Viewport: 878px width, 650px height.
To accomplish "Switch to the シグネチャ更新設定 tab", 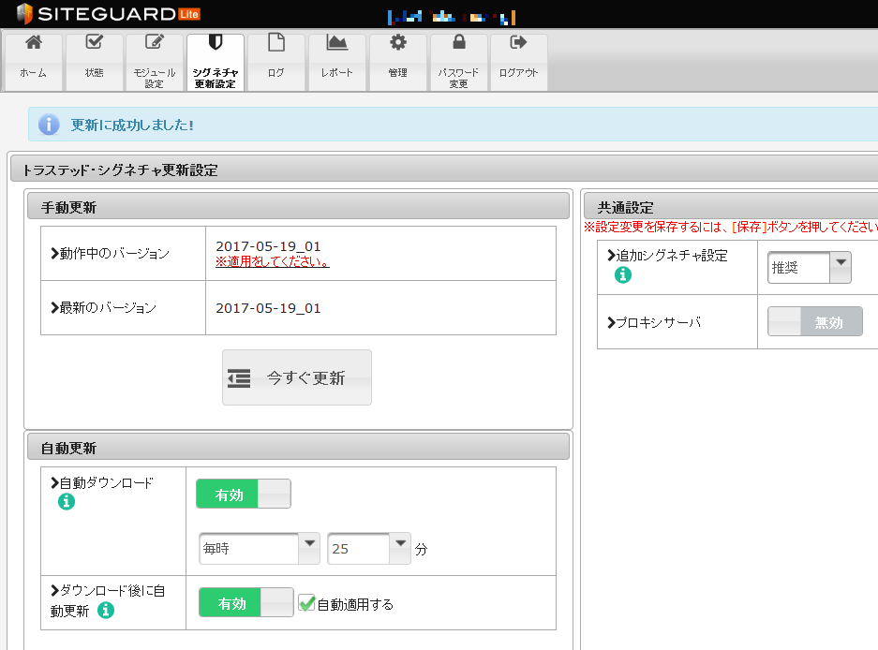I will (215, 61).
